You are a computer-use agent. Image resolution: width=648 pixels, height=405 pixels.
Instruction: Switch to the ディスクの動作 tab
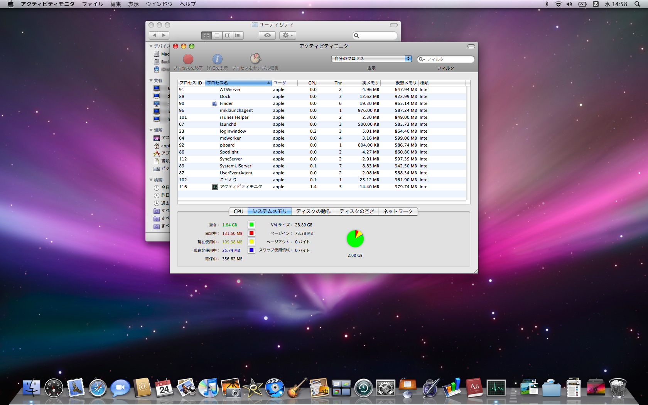[313, 211]
